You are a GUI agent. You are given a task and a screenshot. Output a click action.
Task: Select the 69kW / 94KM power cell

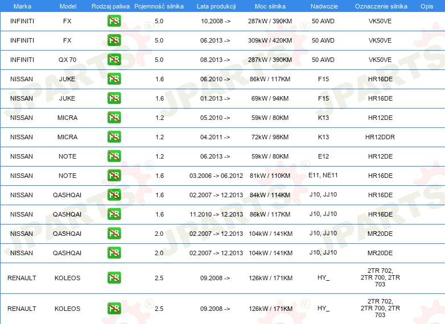click(x=270, y=98)
